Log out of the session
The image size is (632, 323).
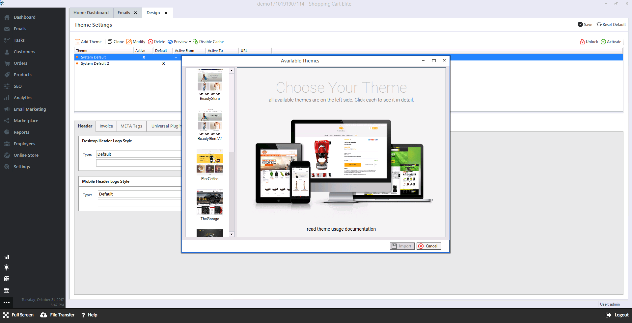coord(617,315)
